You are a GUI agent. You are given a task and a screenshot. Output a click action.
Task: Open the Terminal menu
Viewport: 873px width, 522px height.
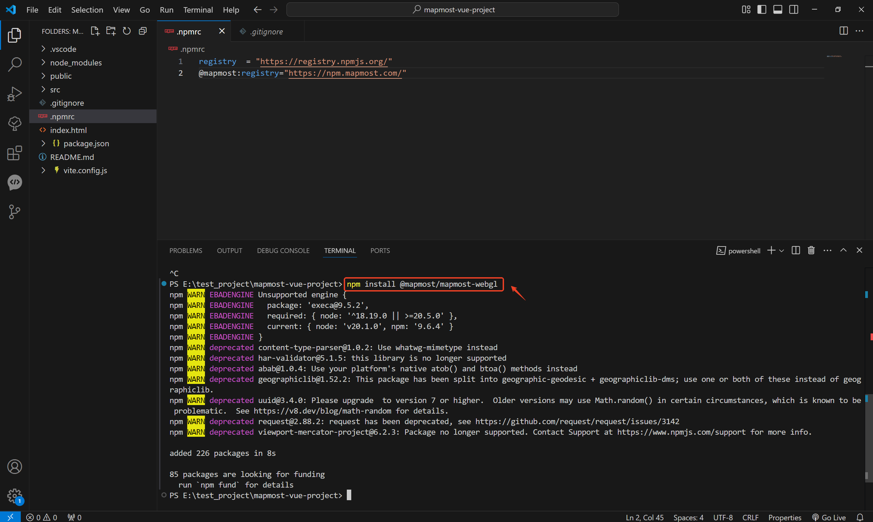tap(198, 10)
